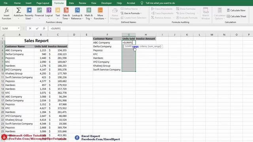Viewport: 253px width, 142px height.
Task: Click Tell me what you want to do
Action: [160, 3]
